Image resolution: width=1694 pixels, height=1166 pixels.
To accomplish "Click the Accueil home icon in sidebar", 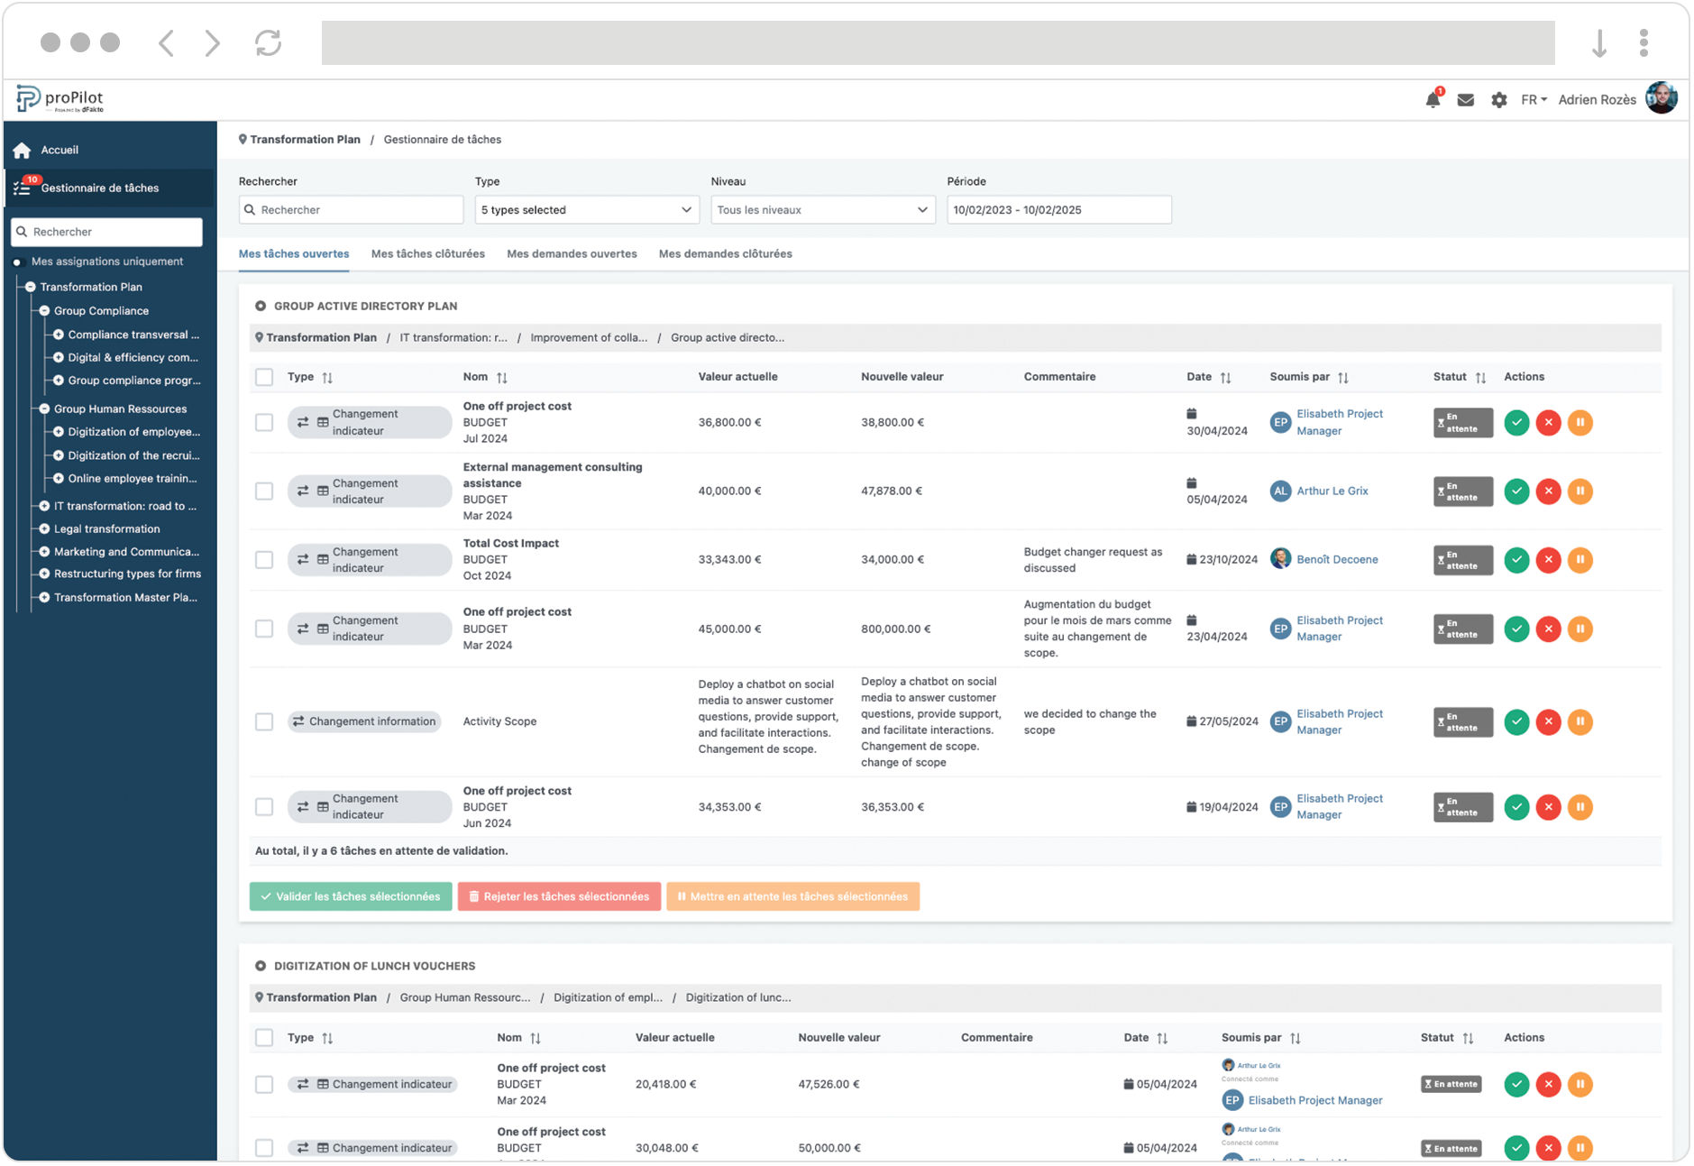I will coord(23,151).
